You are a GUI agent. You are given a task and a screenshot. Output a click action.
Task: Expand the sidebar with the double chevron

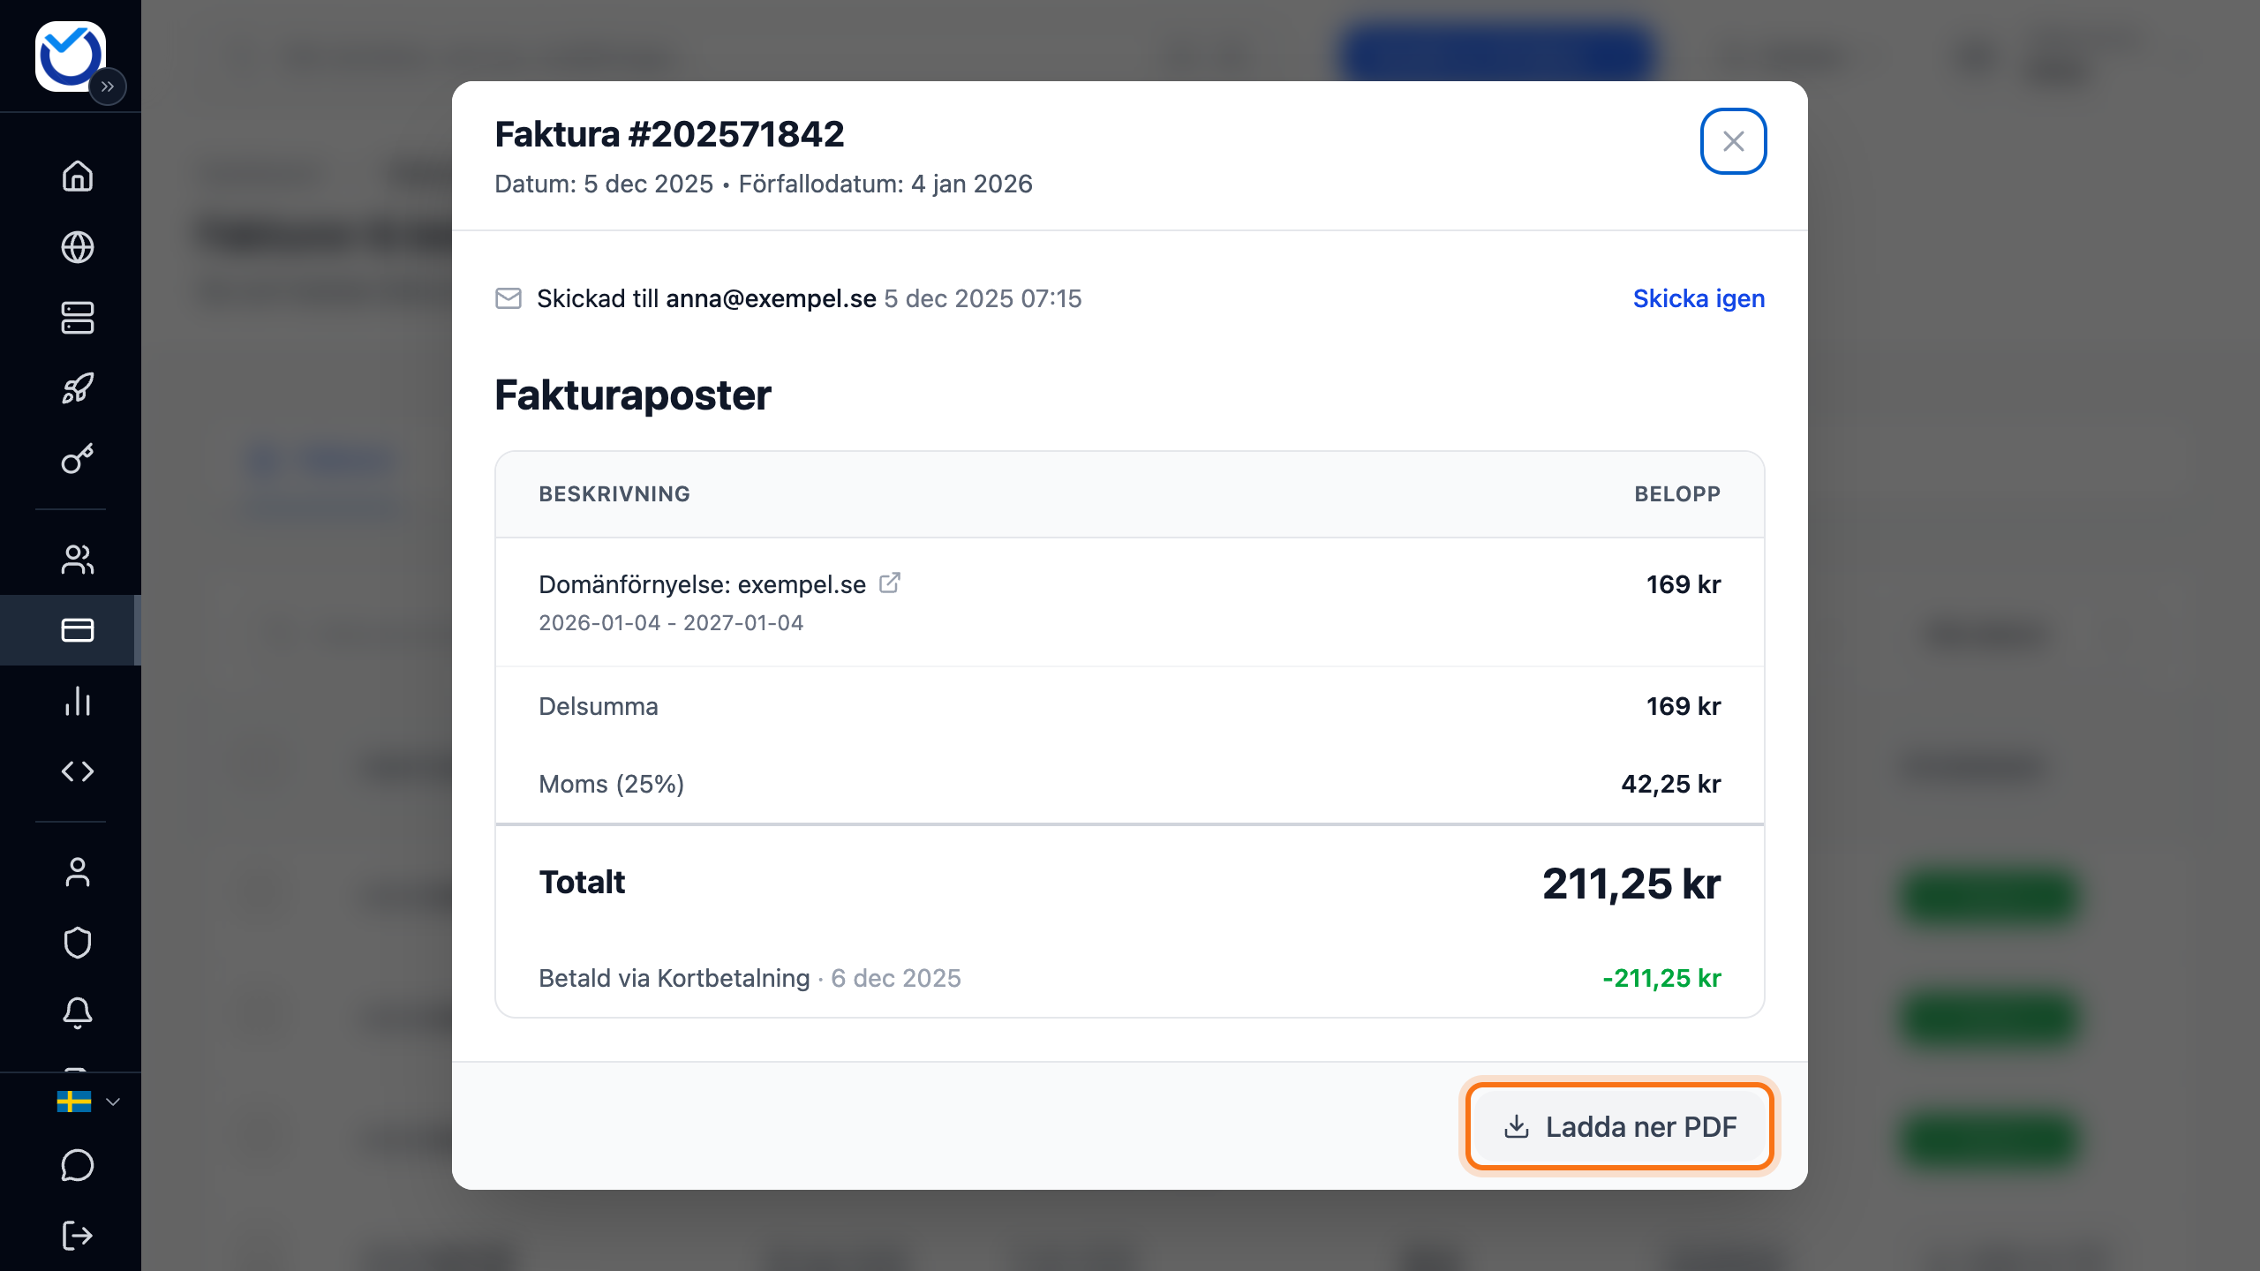[x=108, y=86]
